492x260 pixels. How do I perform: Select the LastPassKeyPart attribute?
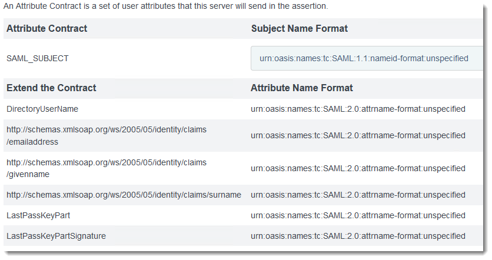click(38, 215)
